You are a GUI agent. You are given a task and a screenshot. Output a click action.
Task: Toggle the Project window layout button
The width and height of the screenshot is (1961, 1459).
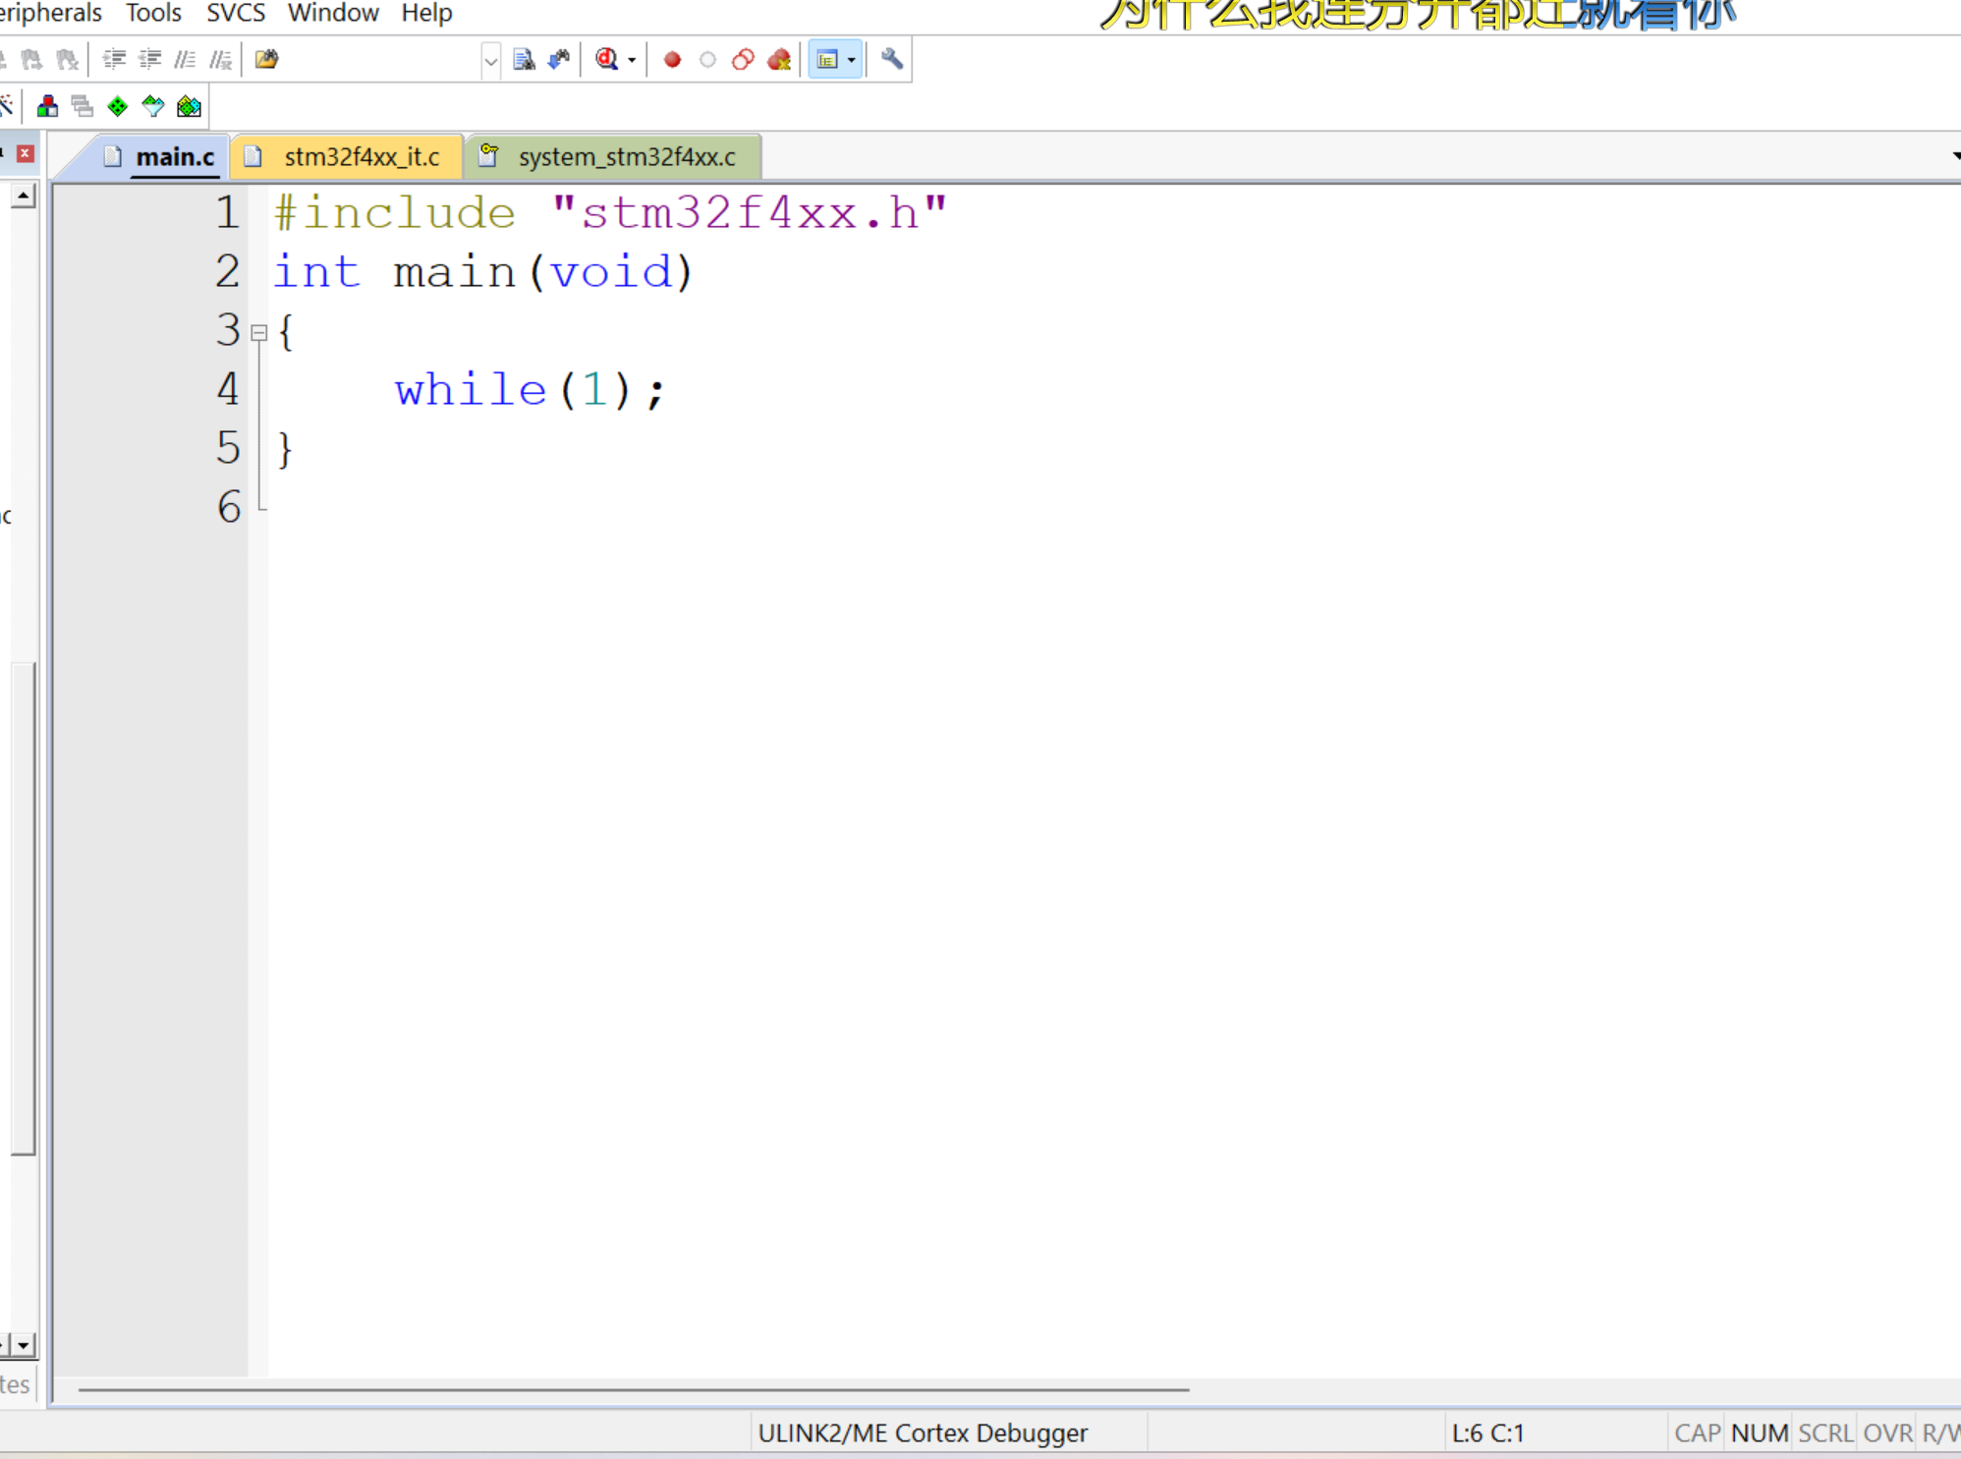pyautogui.click(x=827, y=60)
